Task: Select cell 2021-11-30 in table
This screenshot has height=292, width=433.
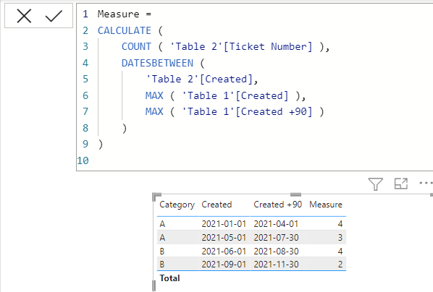Action: coord(276,265)
